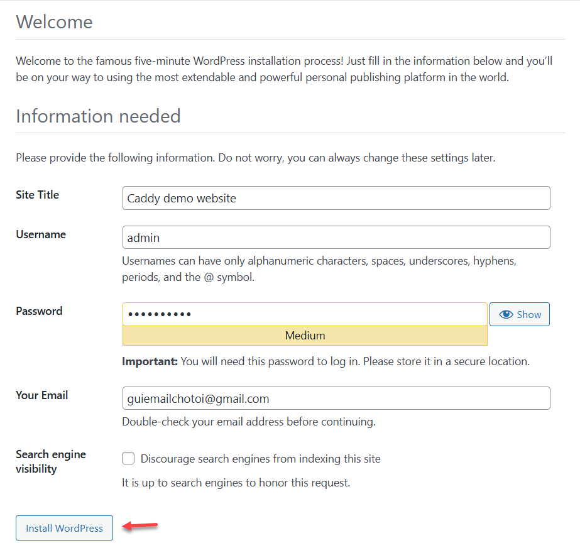The width and height of the screenshot is (580, 560).
Task: Click the 'Your Email' field label
Action: point(41,395)
